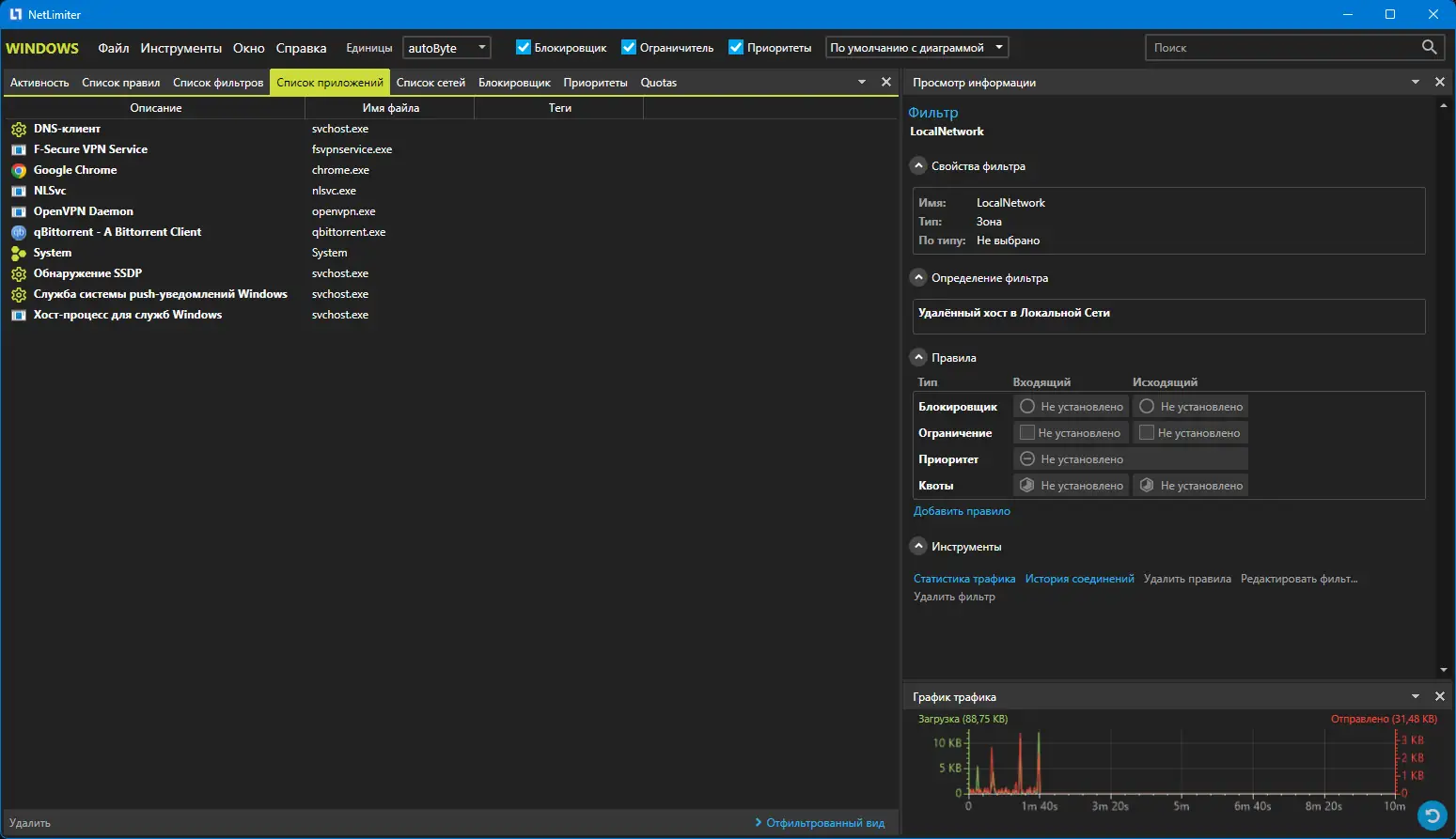The image size is (1456, 839).
Task: Uncheck the Блокировщик checkbox in the toolbar
Action: click(x=524, y=48)
